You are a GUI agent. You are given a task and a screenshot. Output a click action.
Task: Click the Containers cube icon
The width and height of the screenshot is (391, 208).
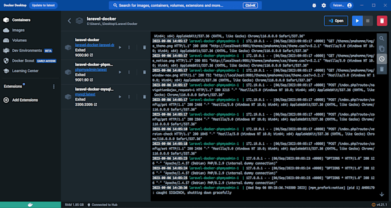[6, 20]
